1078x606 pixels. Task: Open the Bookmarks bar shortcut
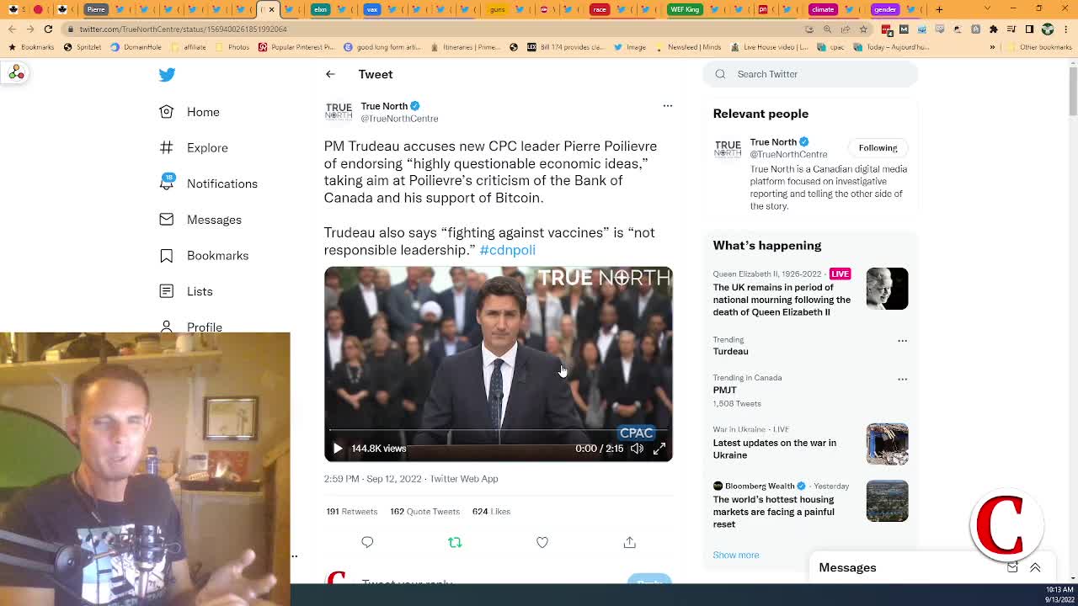click(x=32, y=47)
